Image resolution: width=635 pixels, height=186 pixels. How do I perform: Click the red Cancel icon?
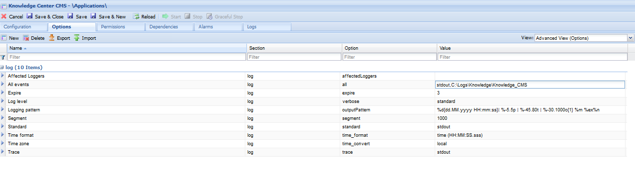(x=4, y=16)
